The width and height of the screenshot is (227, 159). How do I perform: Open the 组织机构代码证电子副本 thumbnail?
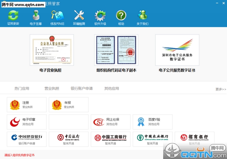(116, 50)
